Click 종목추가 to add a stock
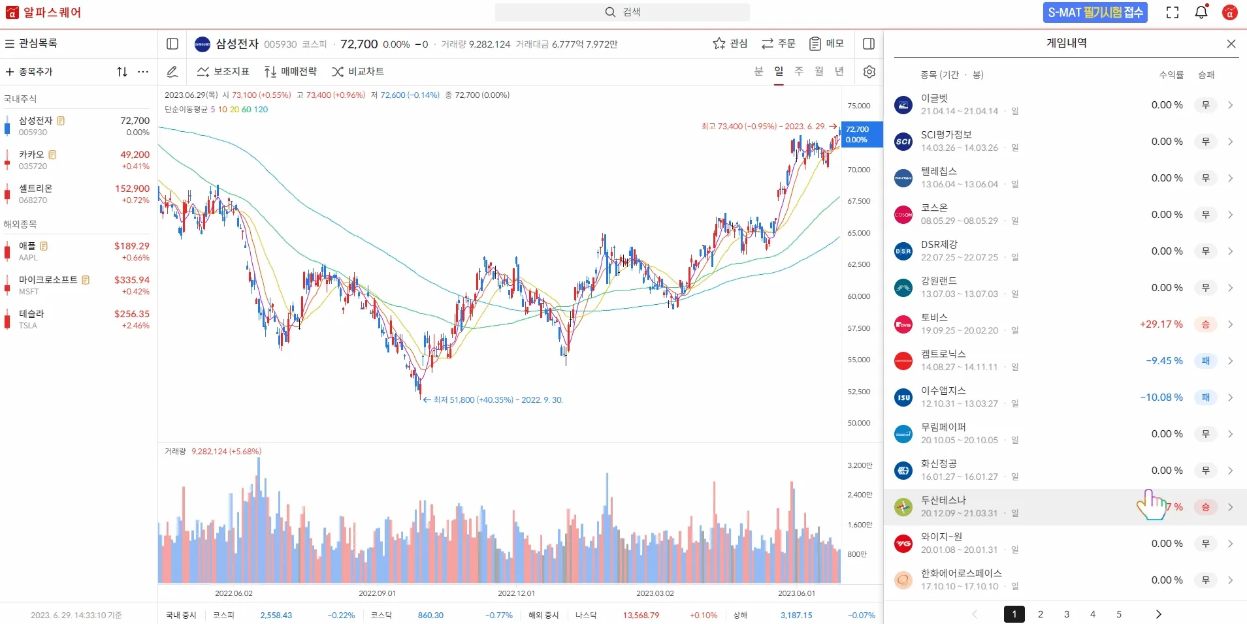 [x=29, y=72]
